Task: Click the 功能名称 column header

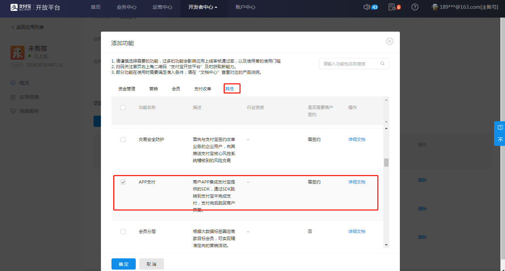Action: 147,108
